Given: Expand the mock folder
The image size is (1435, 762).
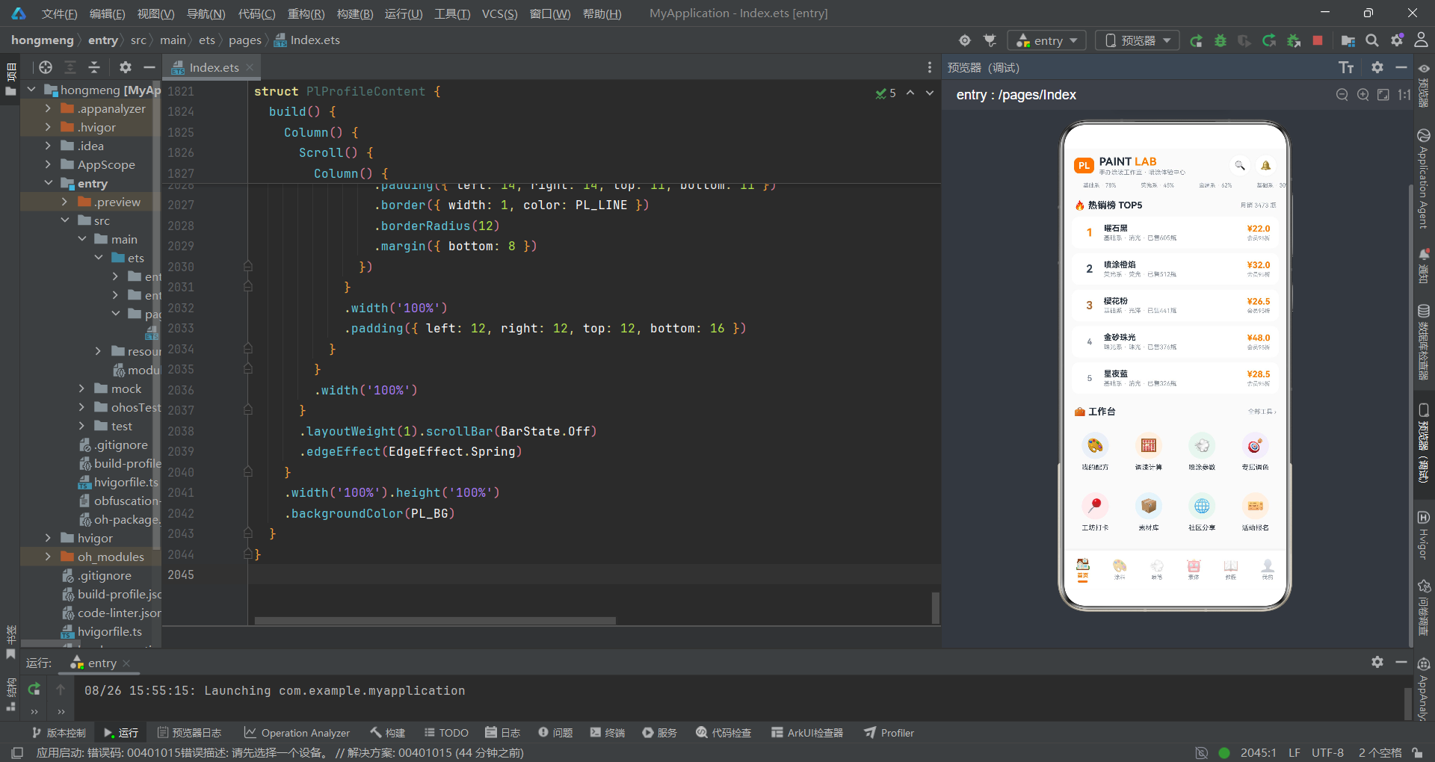Looking at the screenshot, I should point(81,389).
